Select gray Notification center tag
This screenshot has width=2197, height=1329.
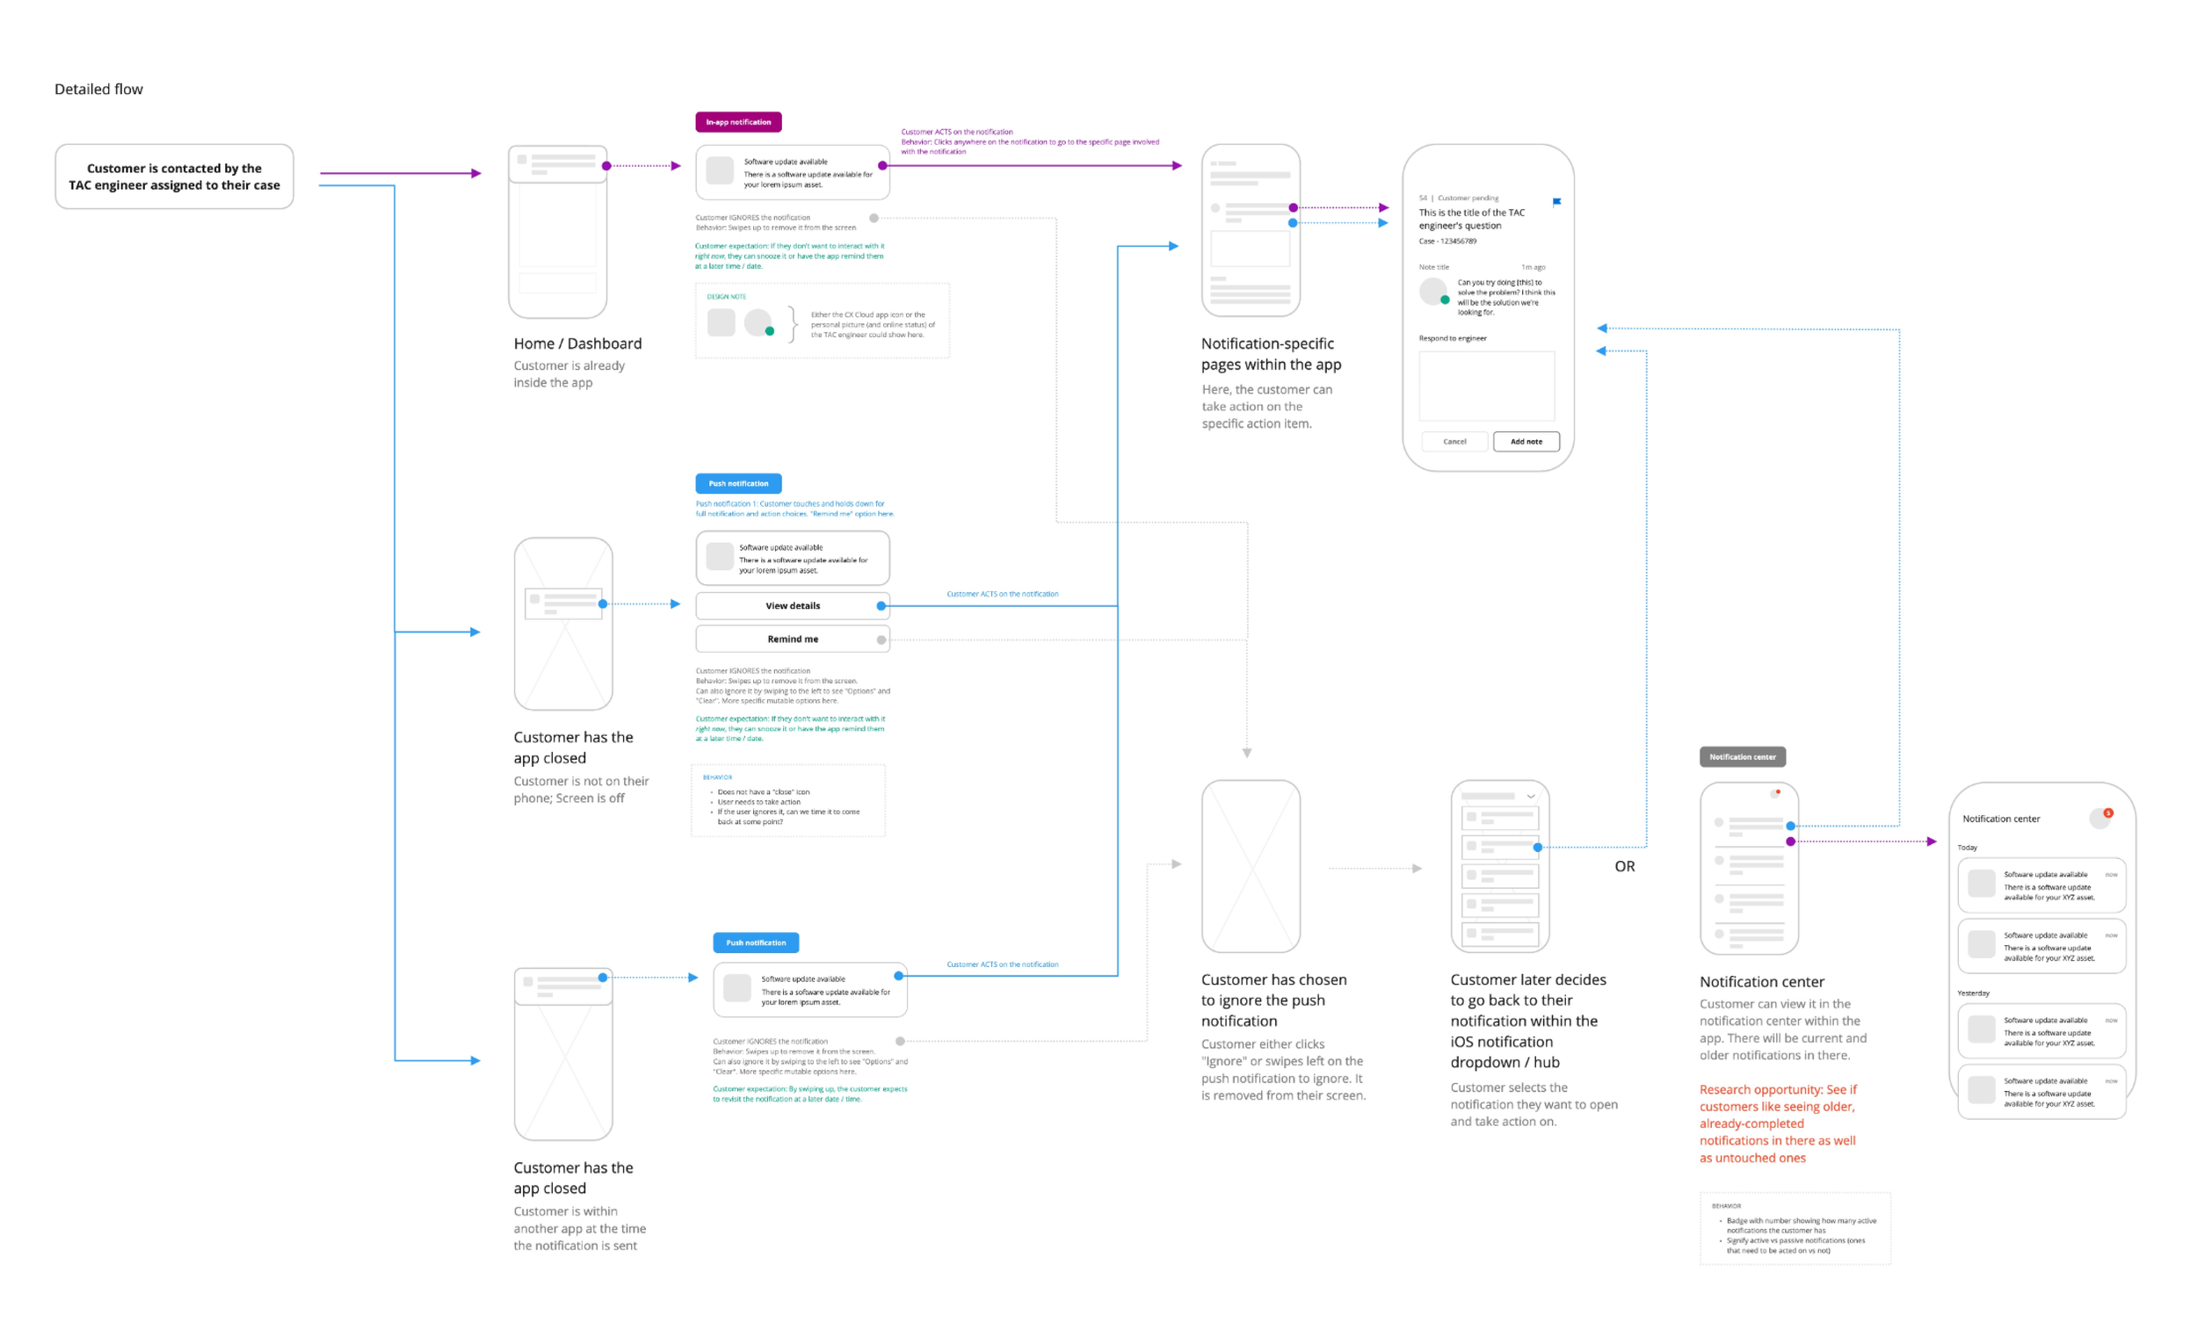[x=1742, y=757]
